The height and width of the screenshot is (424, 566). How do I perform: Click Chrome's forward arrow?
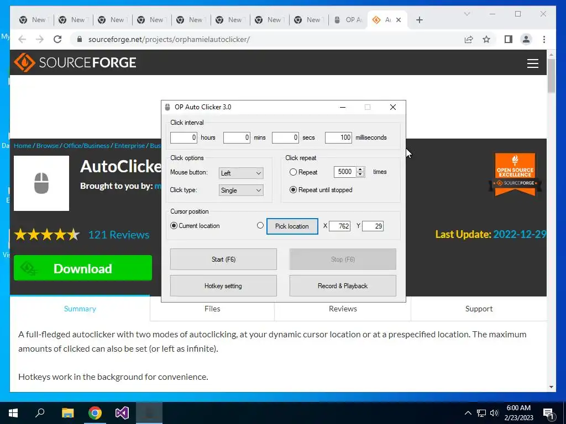[x=40, y=39]
